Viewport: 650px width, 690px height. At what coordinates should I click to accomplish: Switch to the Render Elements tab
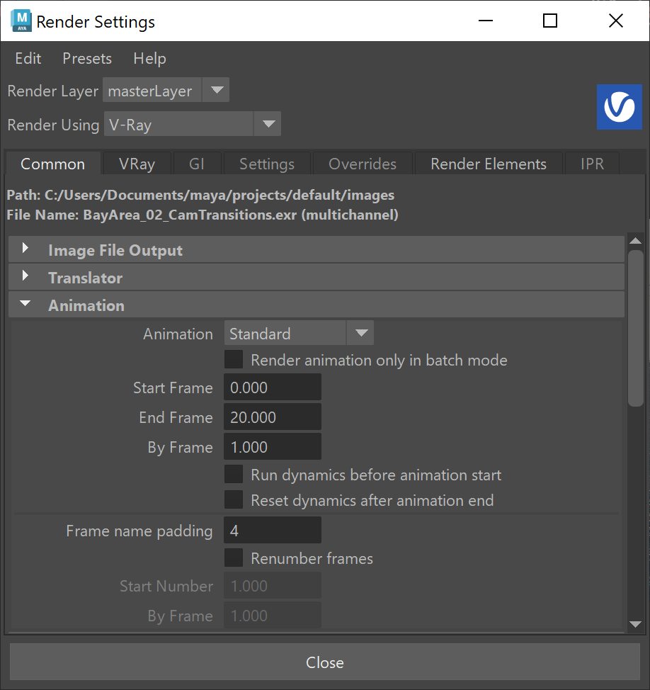point(489,164)
